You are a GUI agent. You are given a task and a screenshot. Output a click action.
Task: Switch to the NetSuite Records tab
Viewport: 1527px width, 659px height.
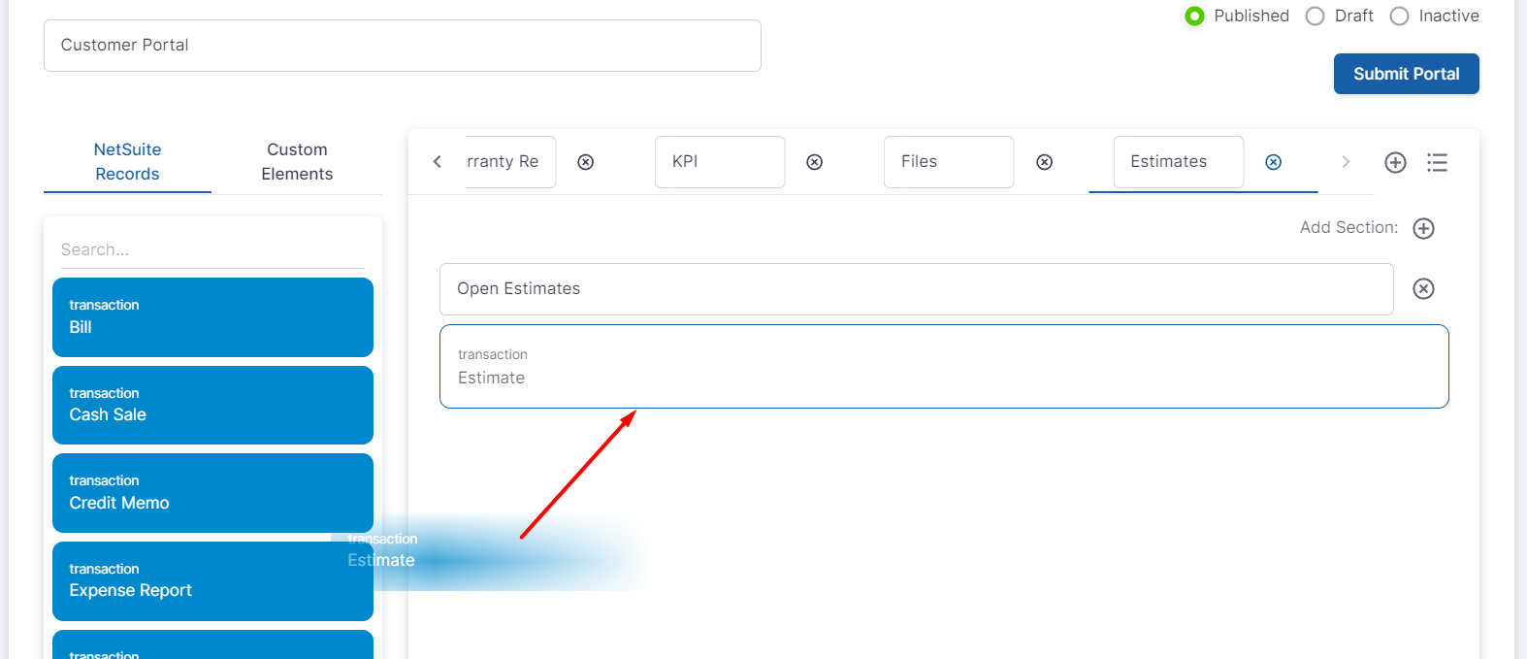127,162
